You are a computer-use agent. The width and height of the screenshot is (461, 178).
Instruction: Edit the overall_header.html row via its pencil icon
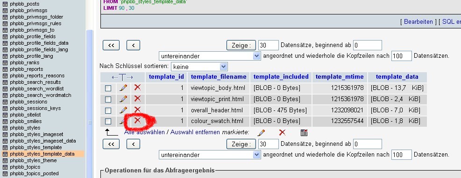(123, 110)
